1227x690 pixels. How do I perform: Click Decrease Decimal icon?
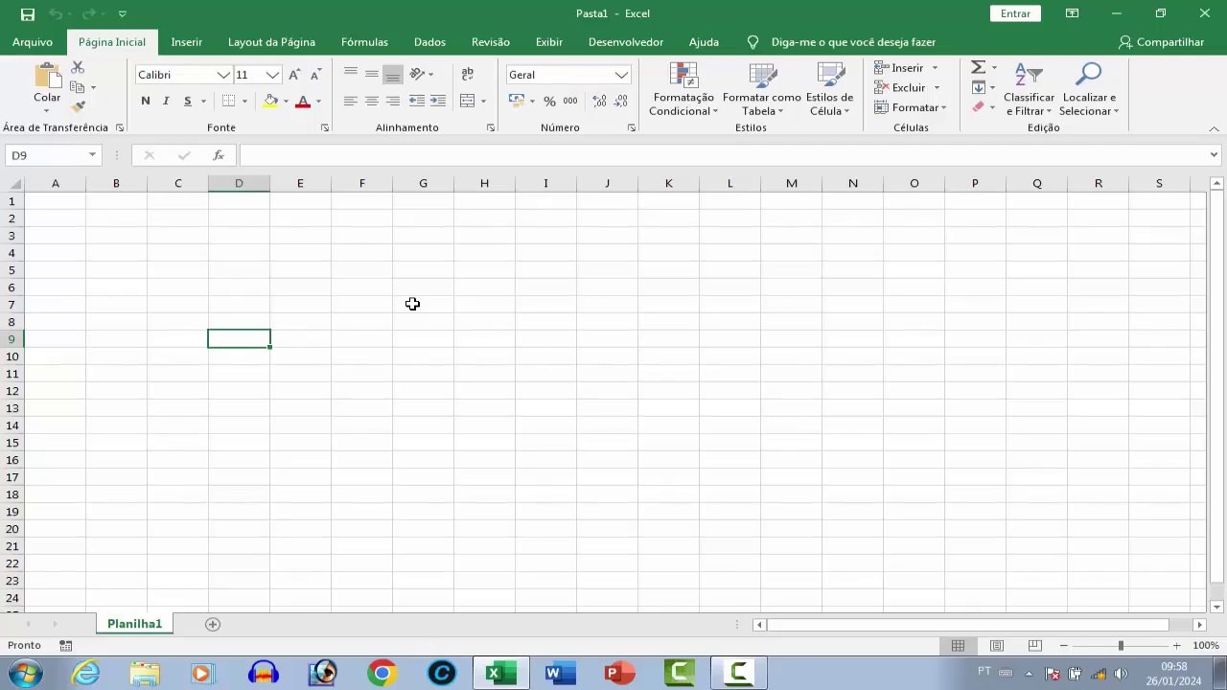coord(620,101)
